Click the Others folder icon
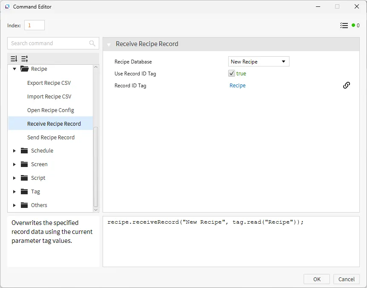 click(x=24, y=205)
